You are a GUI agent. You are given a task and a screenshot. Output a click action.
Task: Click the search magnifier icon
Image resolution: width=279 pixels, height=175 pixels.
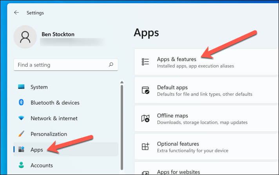pyautogui.click(x=111, y=65)
